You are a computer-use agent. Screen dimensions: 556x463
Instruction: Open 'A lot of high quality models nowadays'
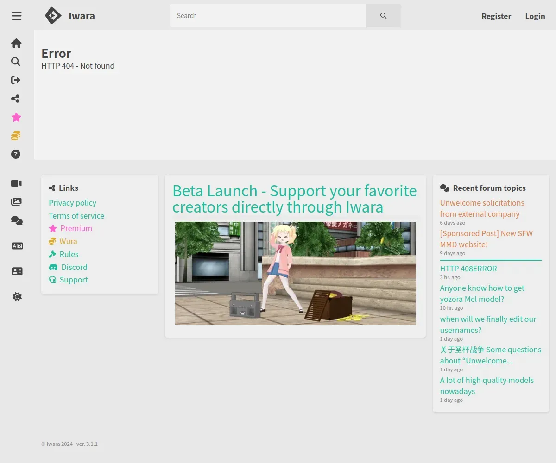487,386
